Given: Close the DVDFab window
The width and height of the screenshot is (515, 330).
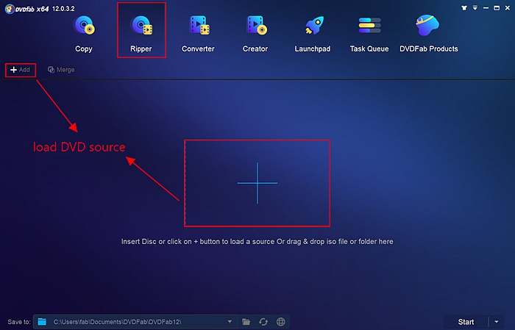Looking at the screenshot, I should click(508, 8).
